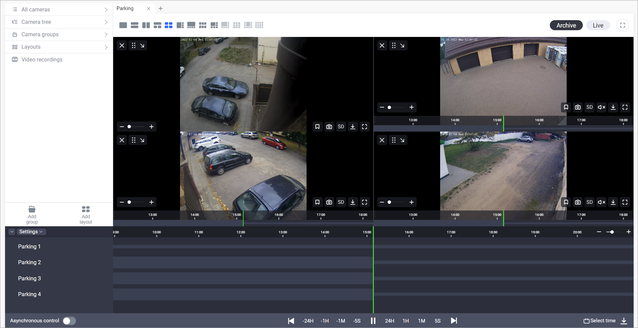Screen dimensions: 638x328
Task: Open the Settings dropdown
Action: coord(31,232)
